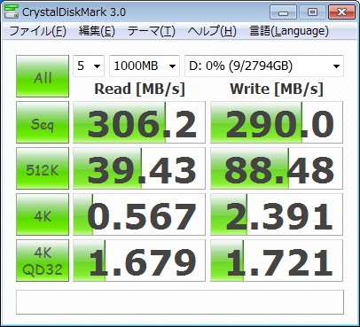Open the ファイル(F) menu
The width and height of the screenshot is (360, 327).
coord(38,31)
